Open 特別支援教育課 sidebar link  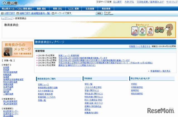coord(10,82)
